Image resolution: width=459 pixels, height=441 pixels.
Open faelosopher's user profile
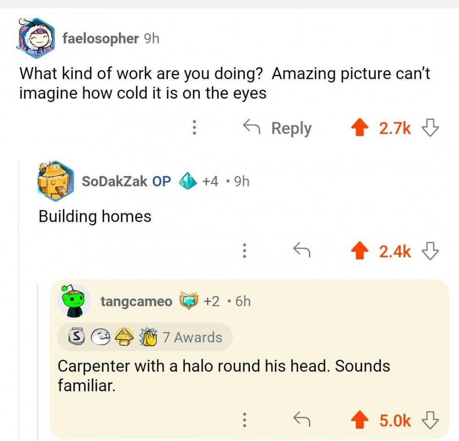click(x=100, y=39)
